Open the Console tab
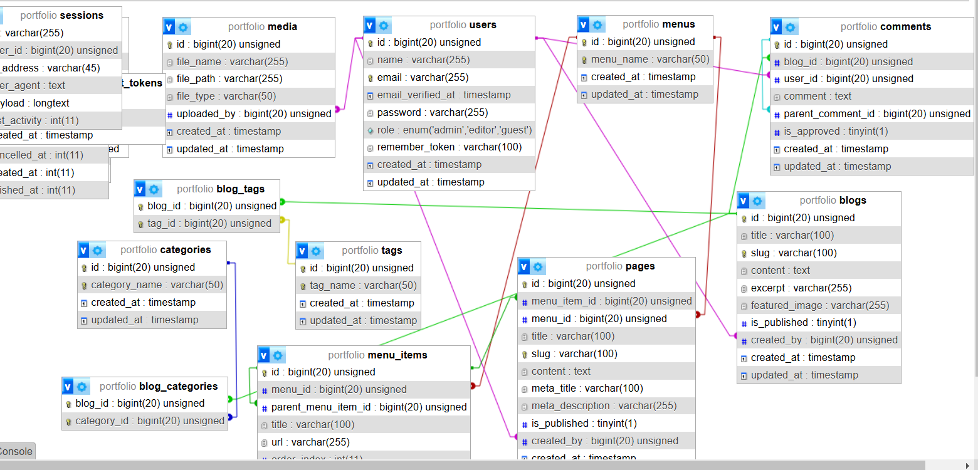The width and height of the screenshot is (978, 470). tap(16, 451)
